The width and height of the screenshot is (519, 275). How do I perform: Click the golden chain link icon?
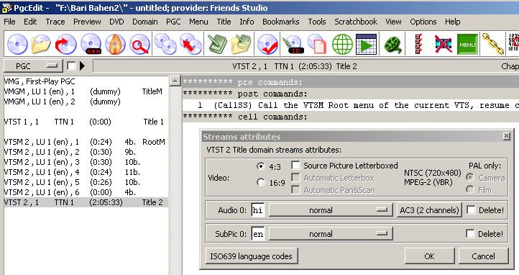tap(492, 44)
